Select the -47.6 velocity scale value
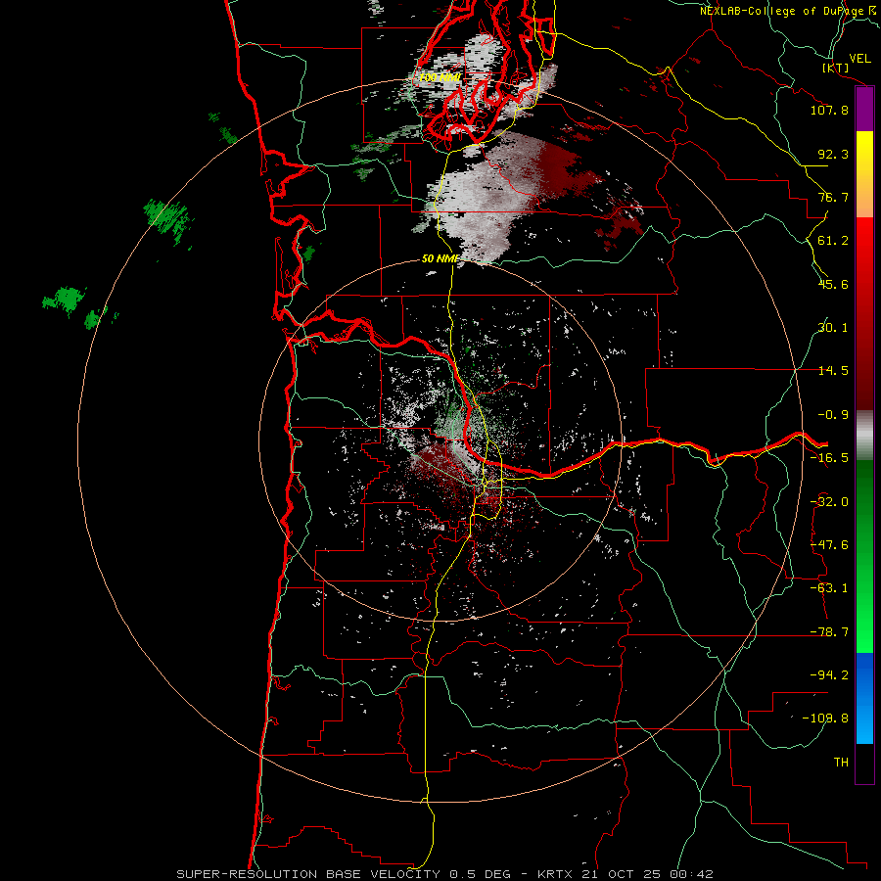 tap(829, 545)
